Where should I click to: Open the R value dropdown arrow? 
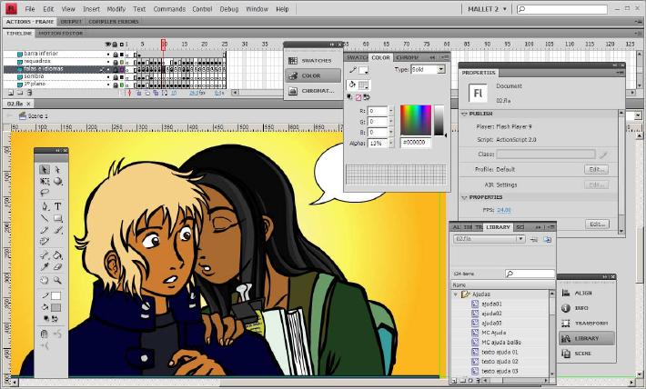click(391, 111)
